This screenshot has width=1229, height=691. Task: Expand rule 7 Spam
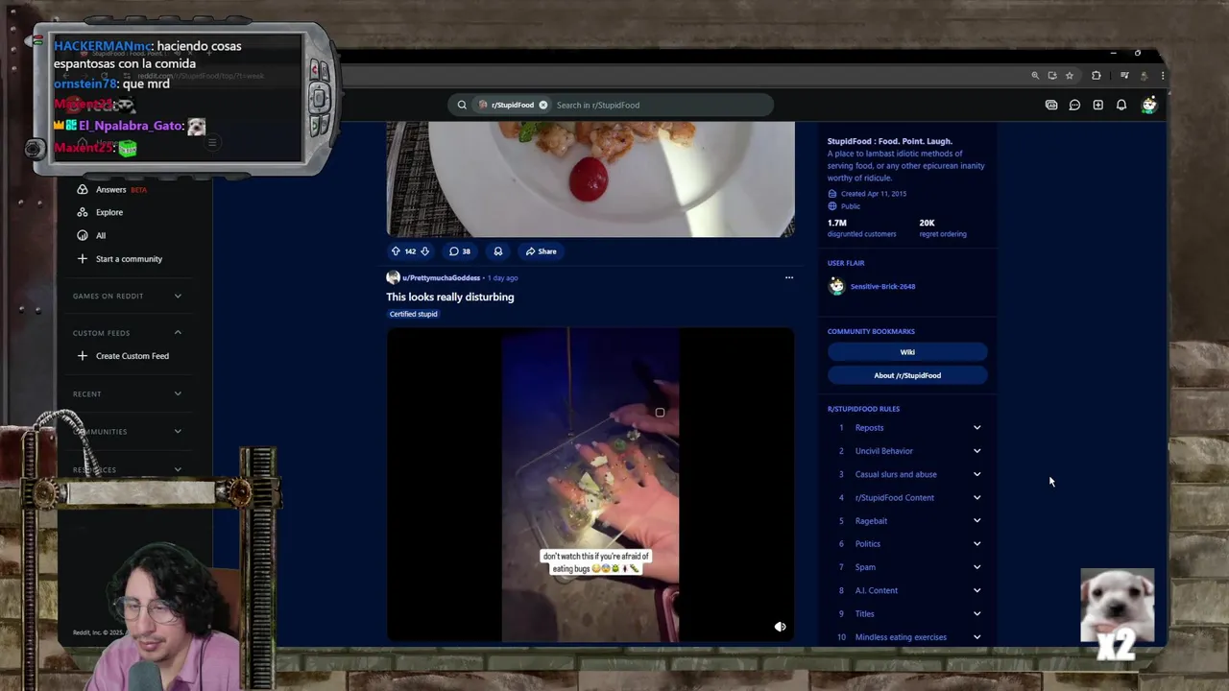coord(976,567)
